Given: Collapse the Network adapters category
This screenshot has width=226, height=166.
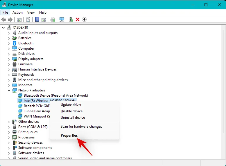Looking at the screenshot, I should tap(9, 90).
